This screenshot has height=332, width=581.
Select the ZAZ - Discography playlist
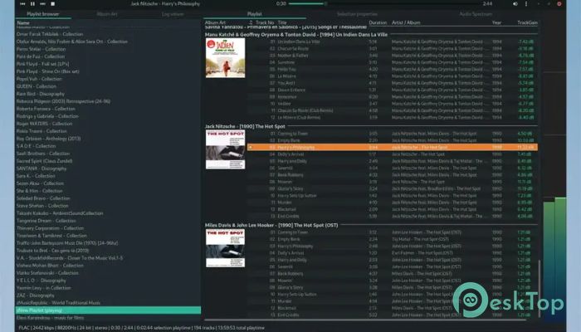[x=35, y=295]
